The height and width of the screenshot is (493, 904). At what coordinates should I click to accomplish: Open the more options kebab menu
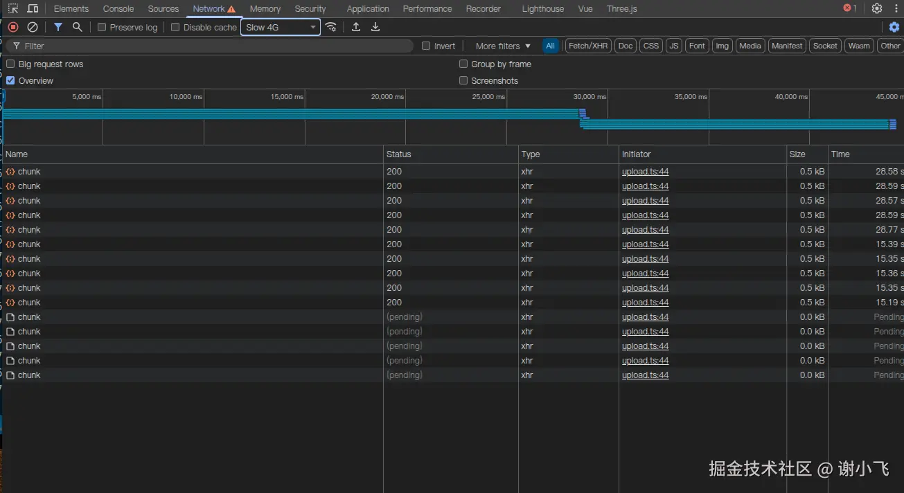[x=896, y=9]
